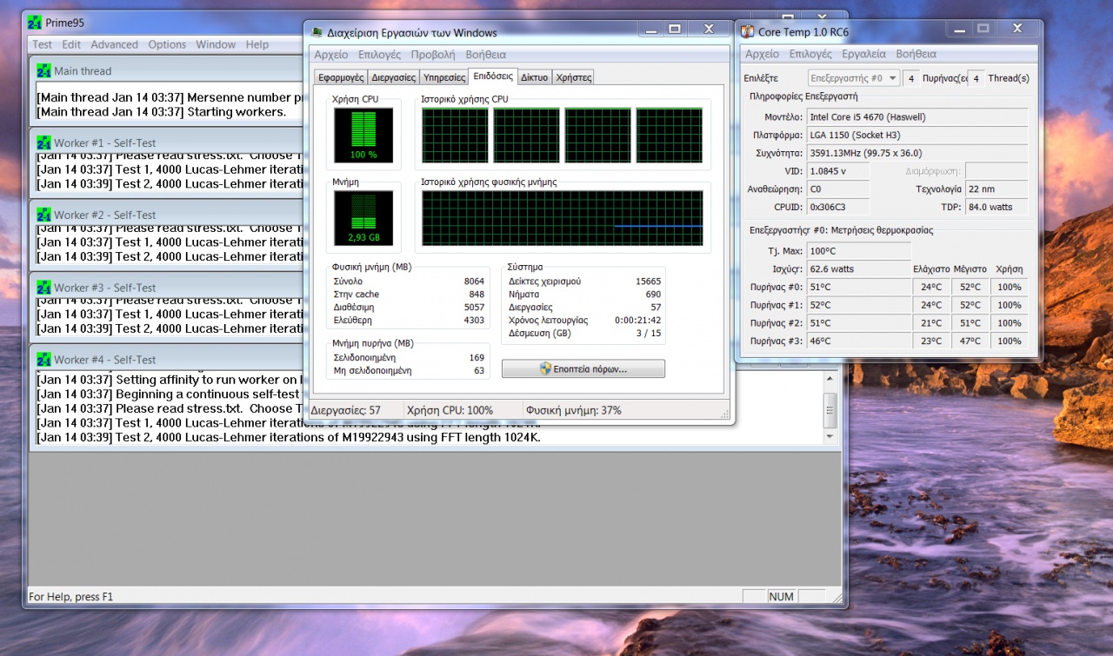The image size is (1113, 656).
Task: Click the 1.0845 v VID field
Action: pyautogui.click(x=838, y=171)
